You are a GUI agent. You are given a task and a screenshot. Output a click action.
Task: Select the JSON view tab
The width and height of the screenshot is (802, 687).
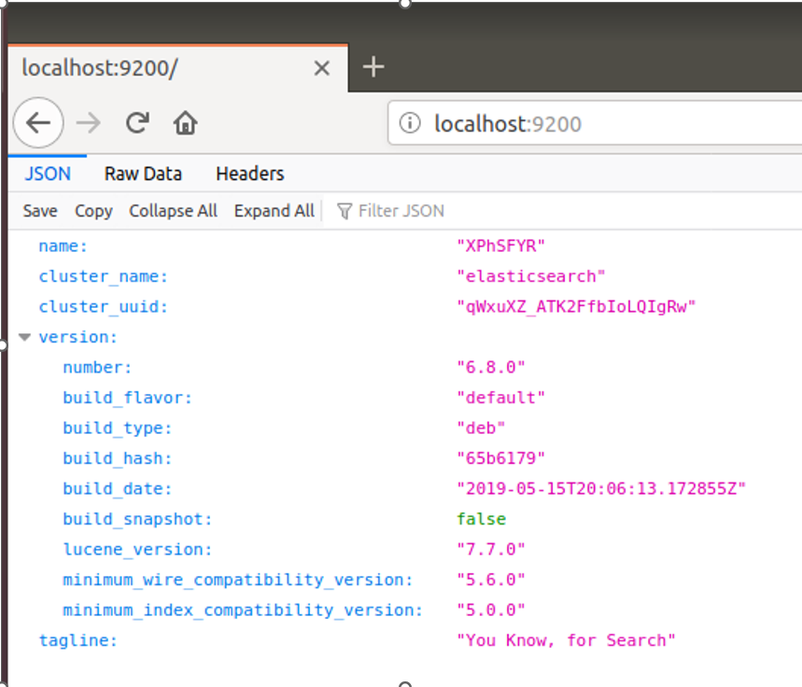click(x=46, y=173)
